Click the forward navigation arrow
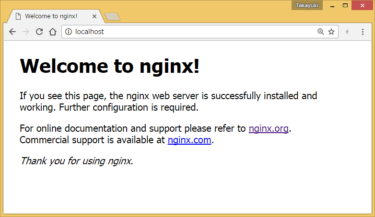375x217 pixels. [x=26, y=32]
